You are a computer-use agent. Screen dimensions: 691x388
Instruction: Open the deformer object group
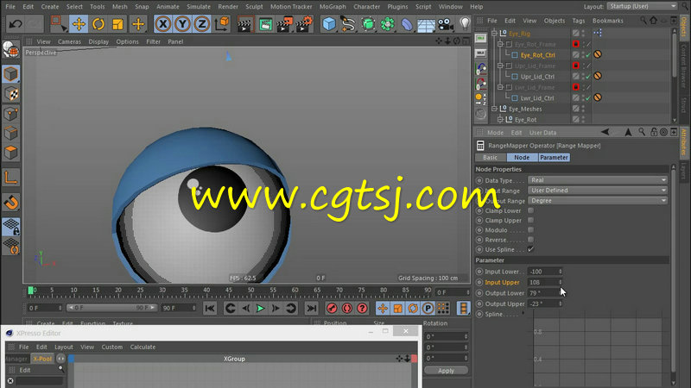point(407,24)
